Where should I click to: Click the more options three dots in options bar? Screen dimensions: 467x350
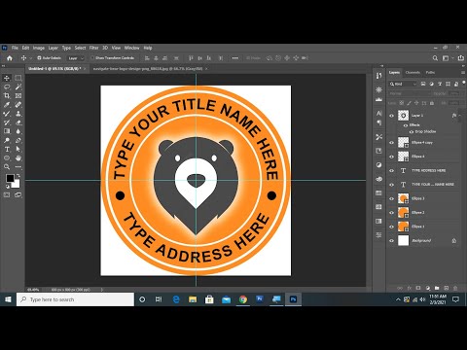tap(235, 58)
